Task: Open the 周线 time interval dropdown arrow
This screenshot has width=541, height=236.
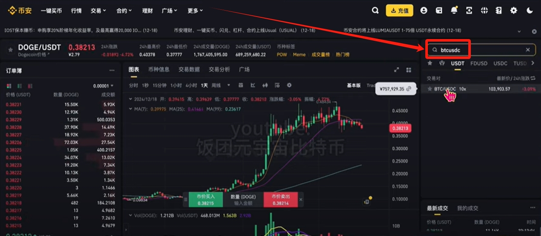Action: pos(228,85)
